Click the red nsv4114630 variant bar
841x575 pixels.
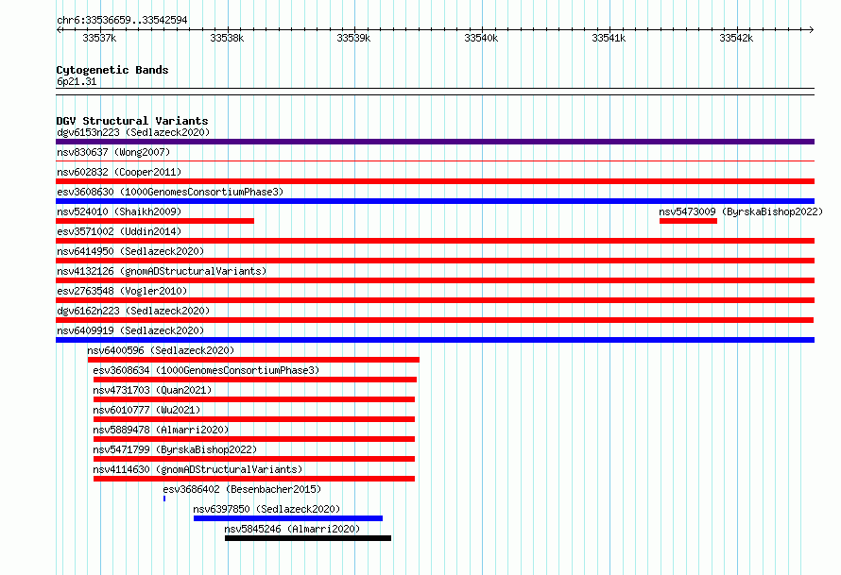pos(254,479)
